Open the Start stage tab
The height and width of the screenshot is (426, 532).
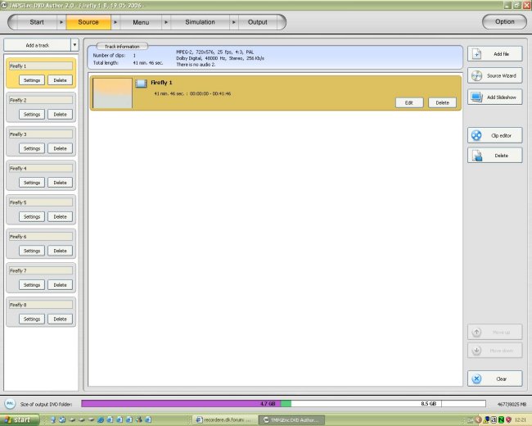[x=37, y=22]
